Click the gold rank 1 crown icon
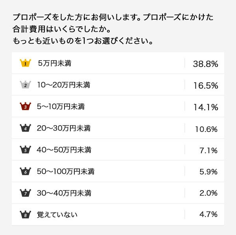Viewport: 236px width, 235px height. click(25, 63)
